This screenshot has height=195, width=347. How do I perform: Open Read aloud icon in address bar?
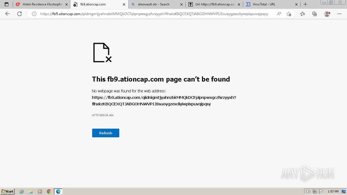[x=279, y=14]
